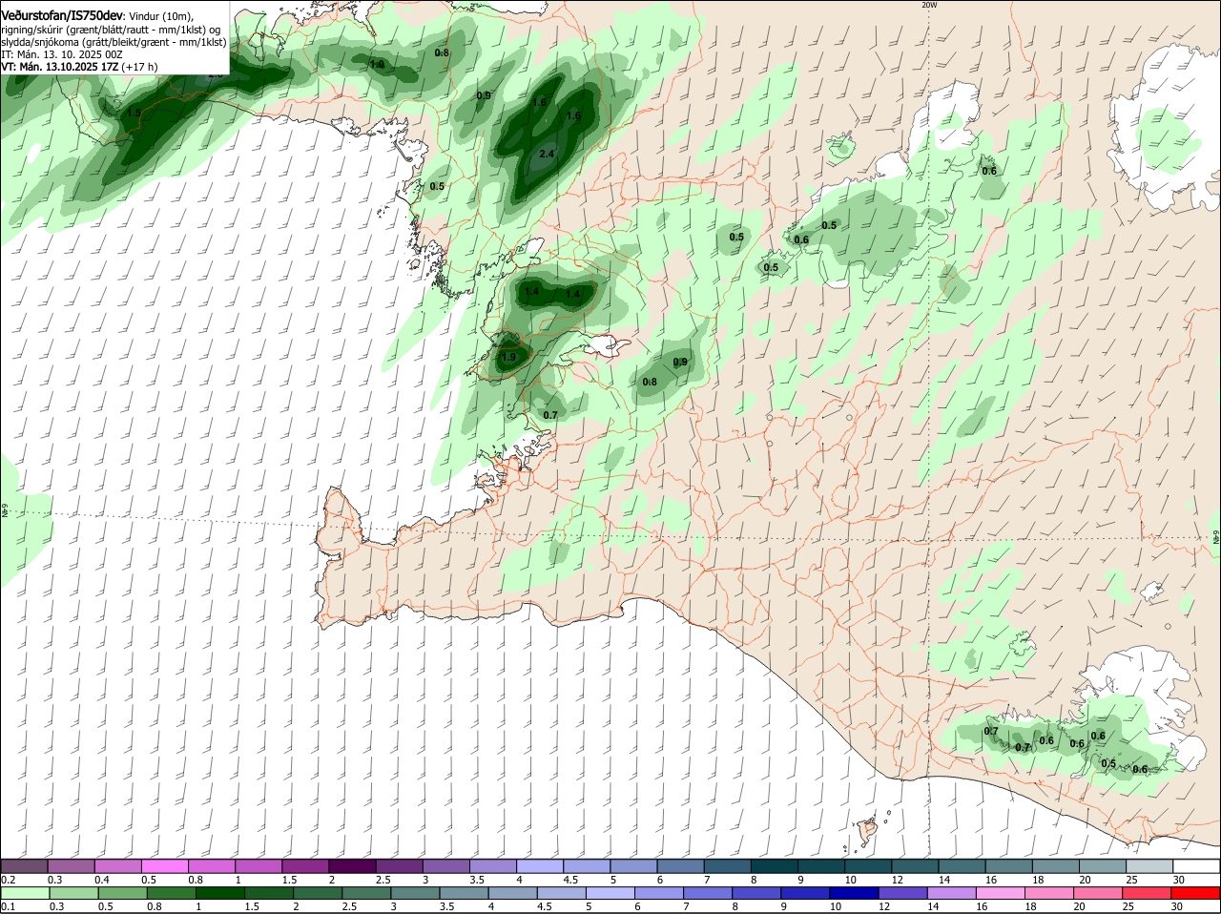Select bright red rain-scale swatch above 30
The width and height of the screenshot is (1221, 914).
tap(1196, 893)
